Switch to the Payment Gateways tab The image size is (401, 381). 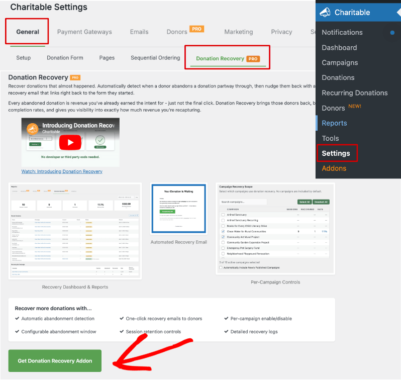click(x=84, y=32)
